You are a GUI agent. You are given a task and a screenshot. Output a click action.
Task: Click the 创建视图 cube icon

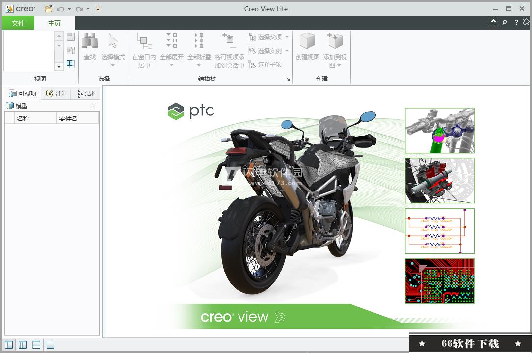click(x=307, y=41)
